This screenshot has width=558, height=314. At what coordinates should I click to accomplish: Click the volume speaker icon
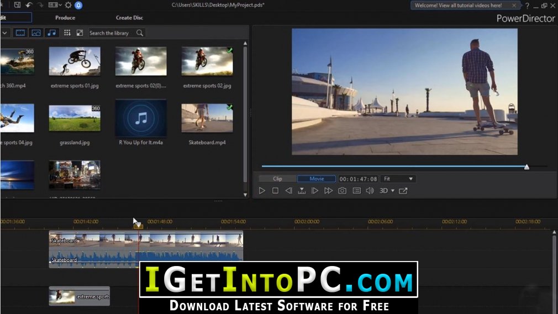[370, 190]
